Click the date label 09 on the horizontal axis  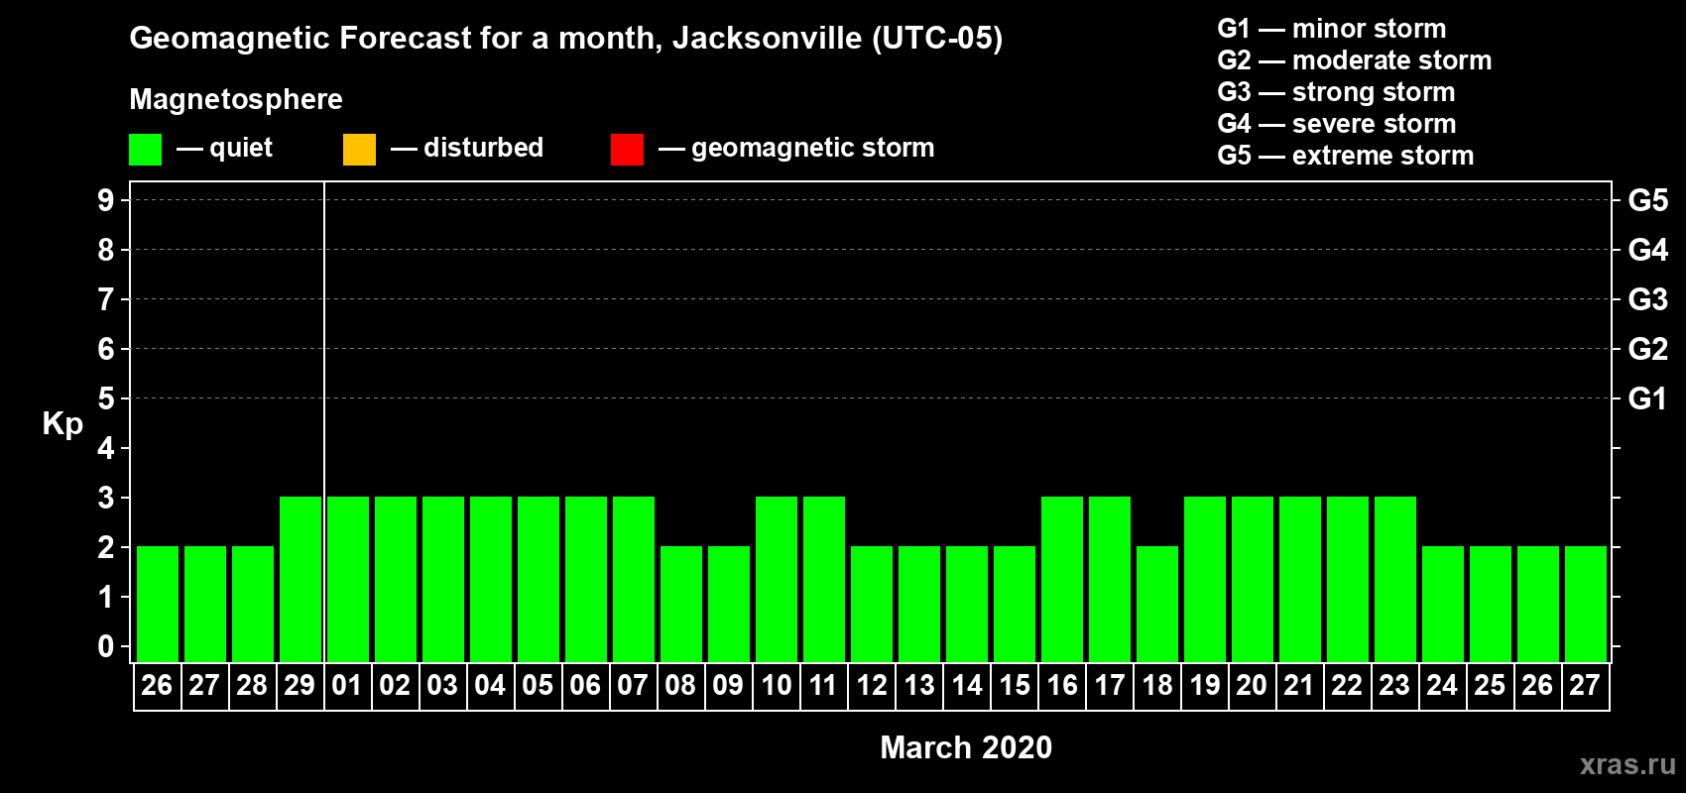(728, 686)
